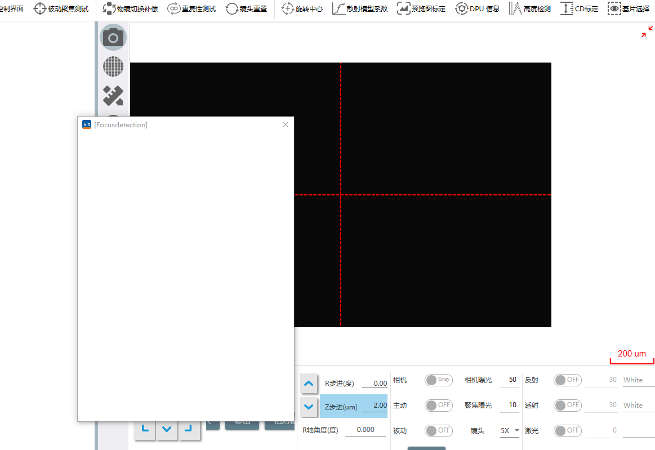Click the Z步进(um) value field
Screen dimensions: 655x450
point(375,406)
